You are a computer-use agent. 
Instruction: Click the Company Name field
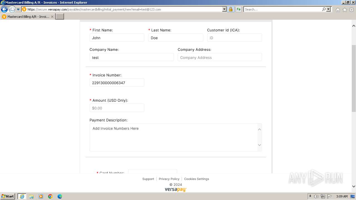132,57
